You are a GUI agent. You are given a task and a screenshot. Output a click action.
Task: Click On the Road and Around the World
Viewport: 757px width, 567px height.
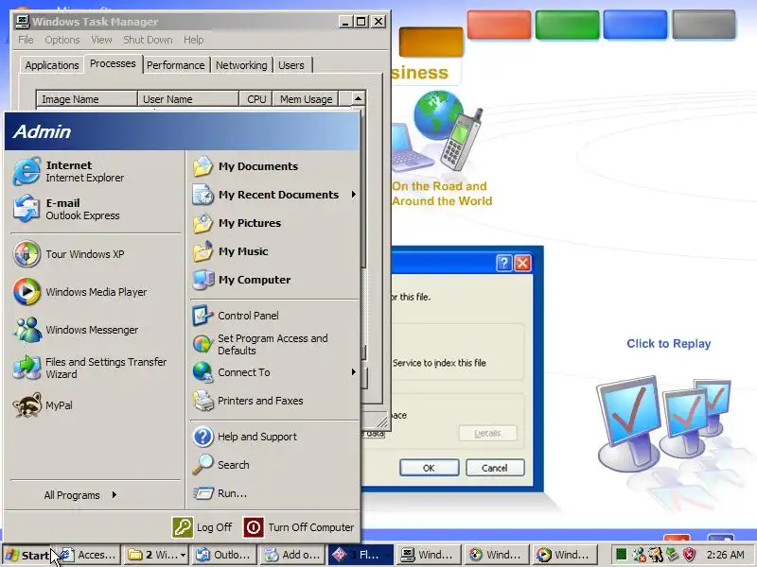(442, 194)
